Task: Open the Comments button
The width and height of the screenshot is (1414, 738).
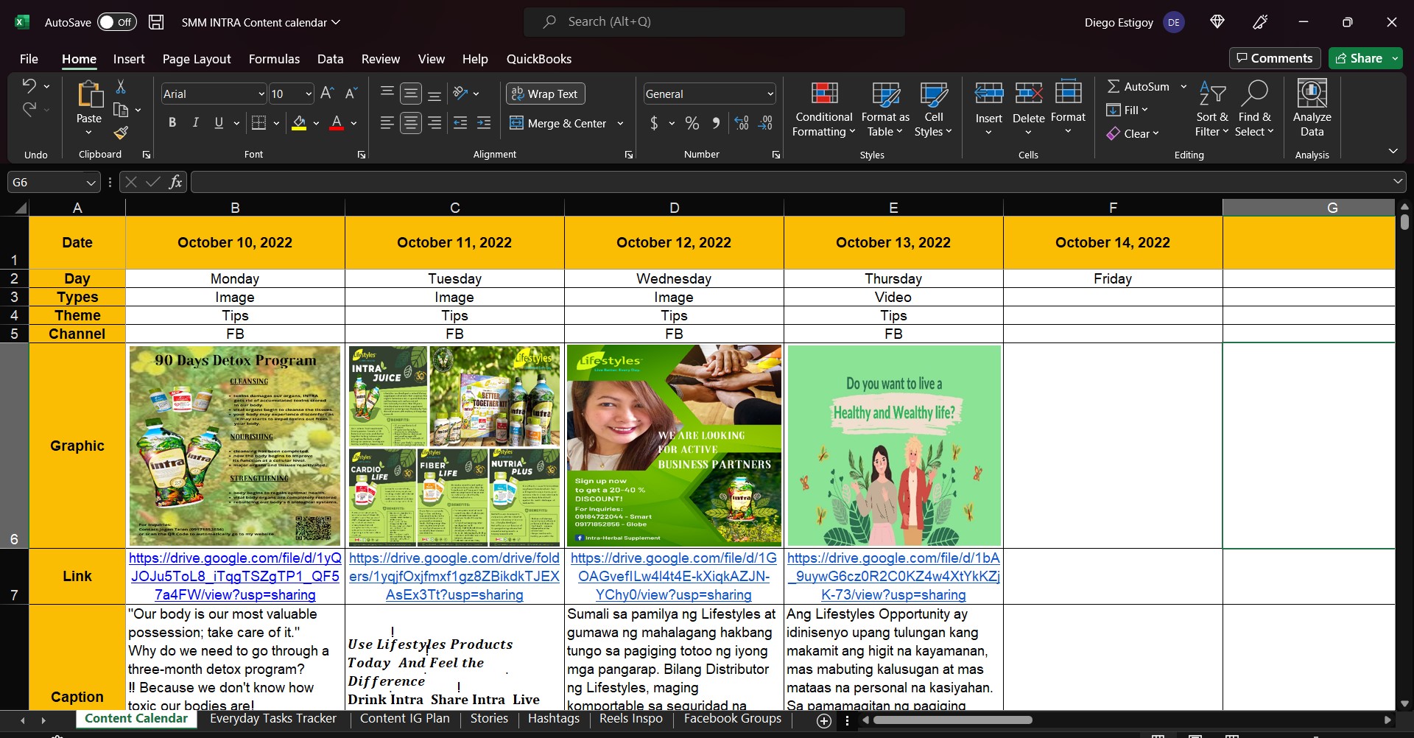Action: pos(1274,58)
